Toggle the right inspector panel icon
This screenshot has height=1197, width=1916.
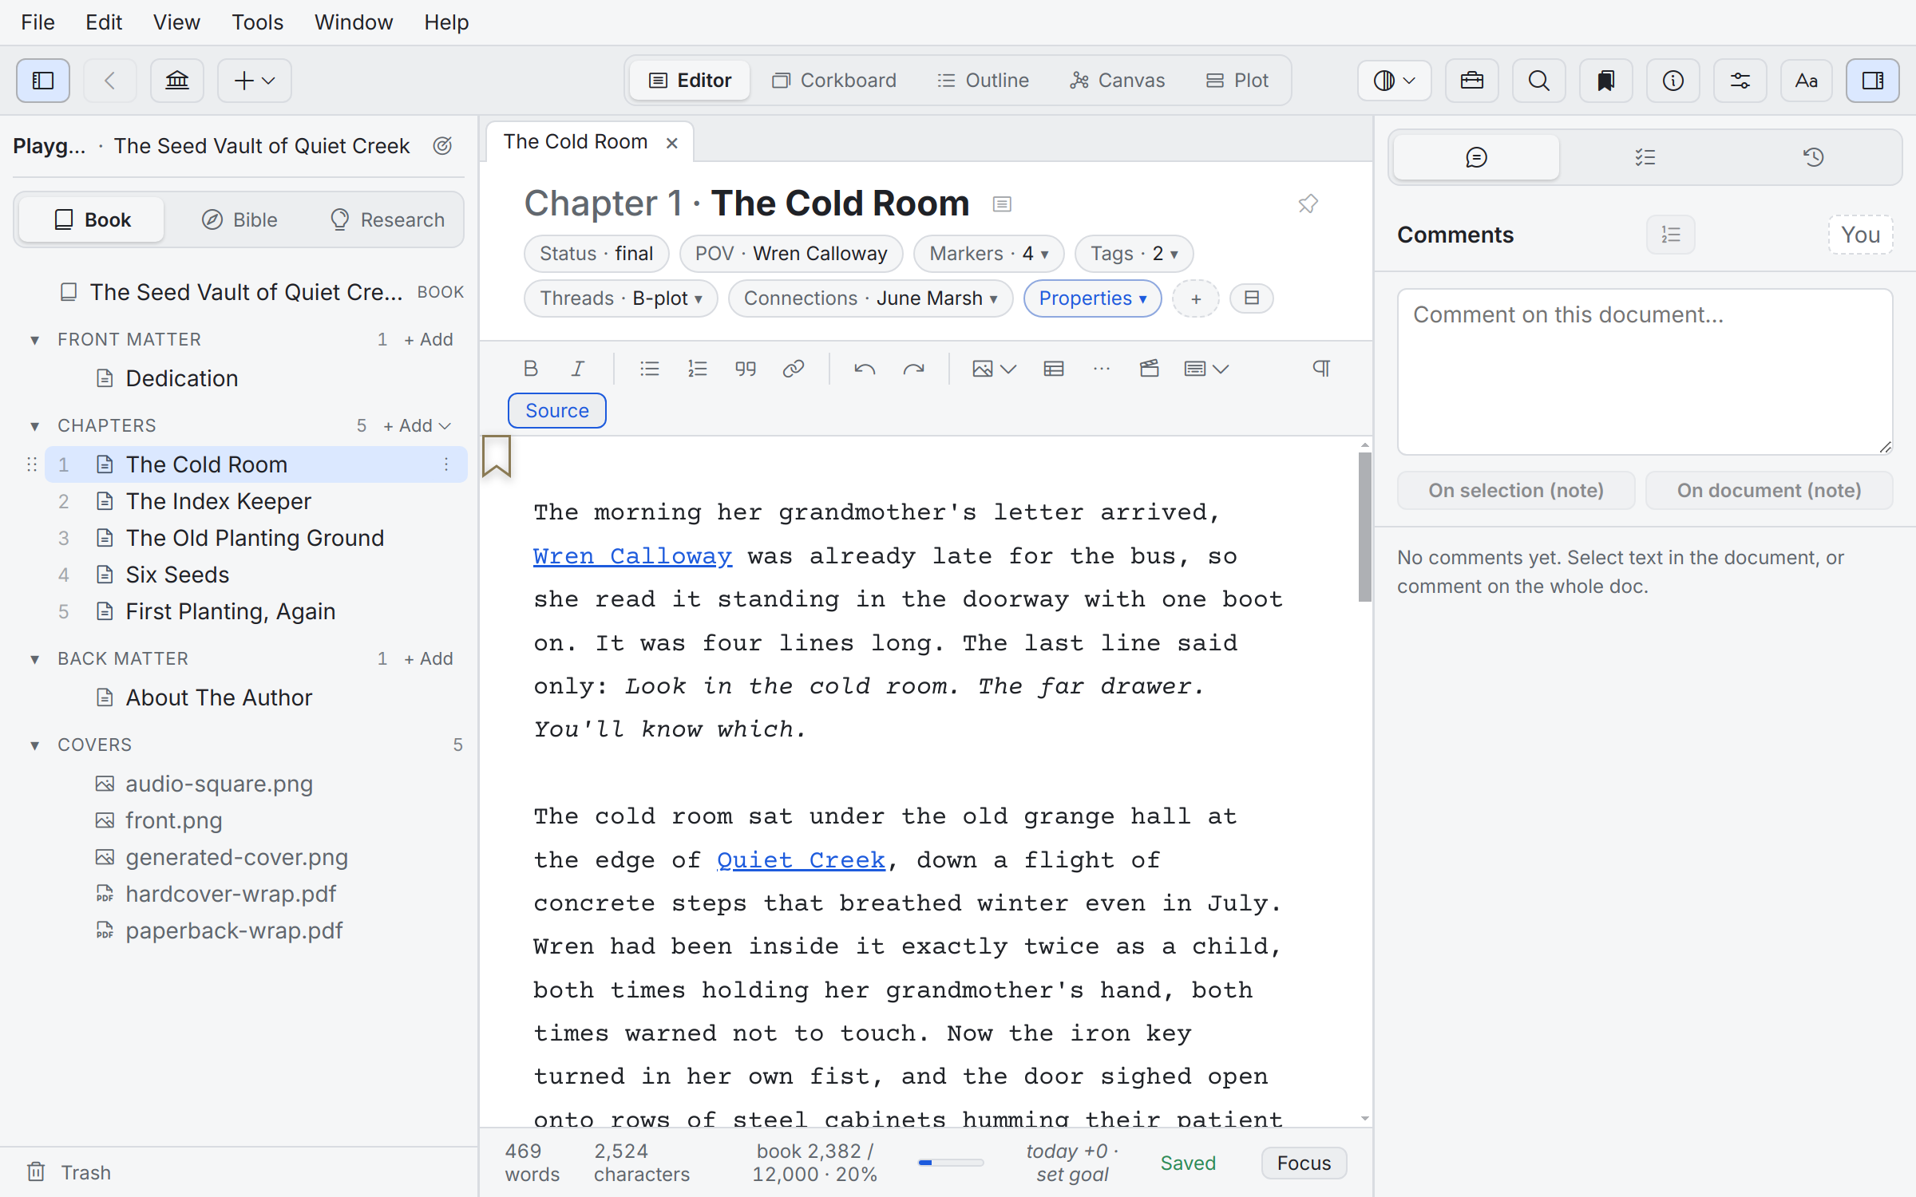[x=1872, y=81]
